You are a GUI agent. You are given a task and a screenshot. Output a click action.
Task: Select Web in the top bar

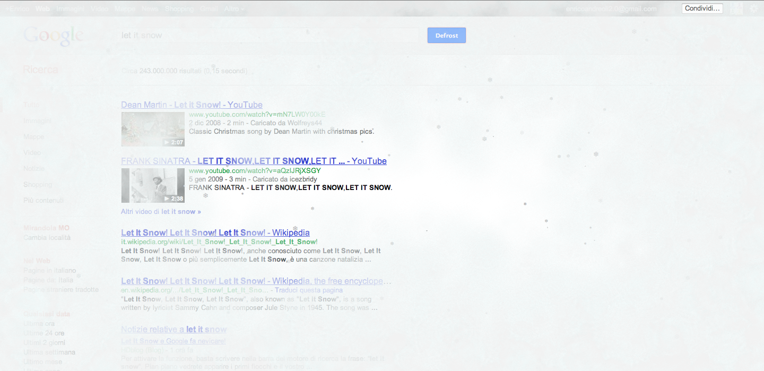click(x=42, y=8)
